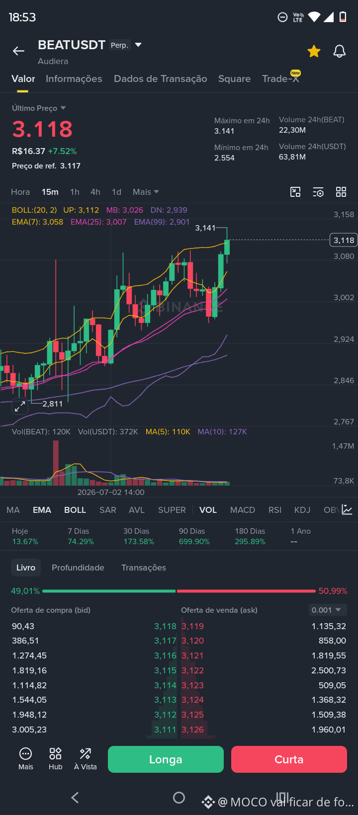The image size is (358, 815).
Task: Switch to À Vista spot trading
Action: [x=86, y=759]
